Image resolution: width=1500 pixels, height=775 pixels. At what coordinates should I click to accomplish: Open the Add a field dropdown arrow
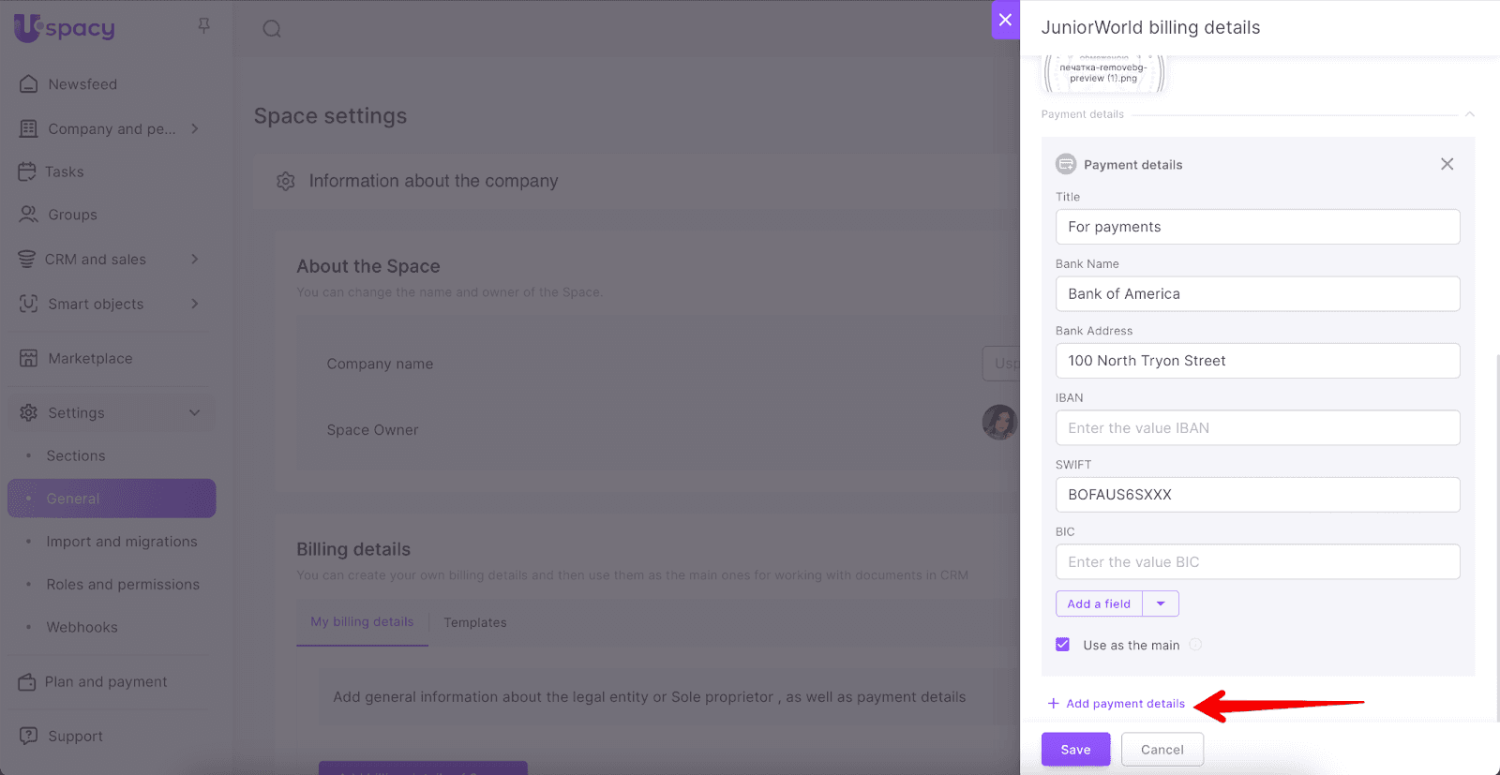pyautogui.click(x=1161, y=604)
